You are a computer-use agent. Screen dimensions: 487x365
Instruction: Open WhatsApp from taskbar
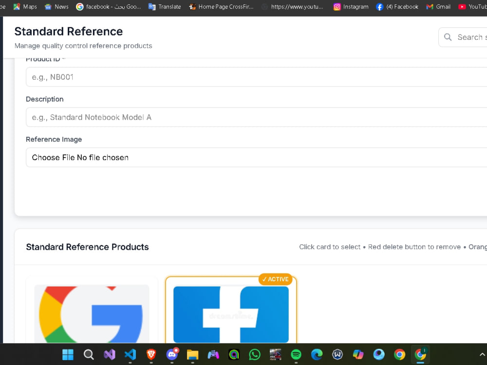click(x=255, y=354)
